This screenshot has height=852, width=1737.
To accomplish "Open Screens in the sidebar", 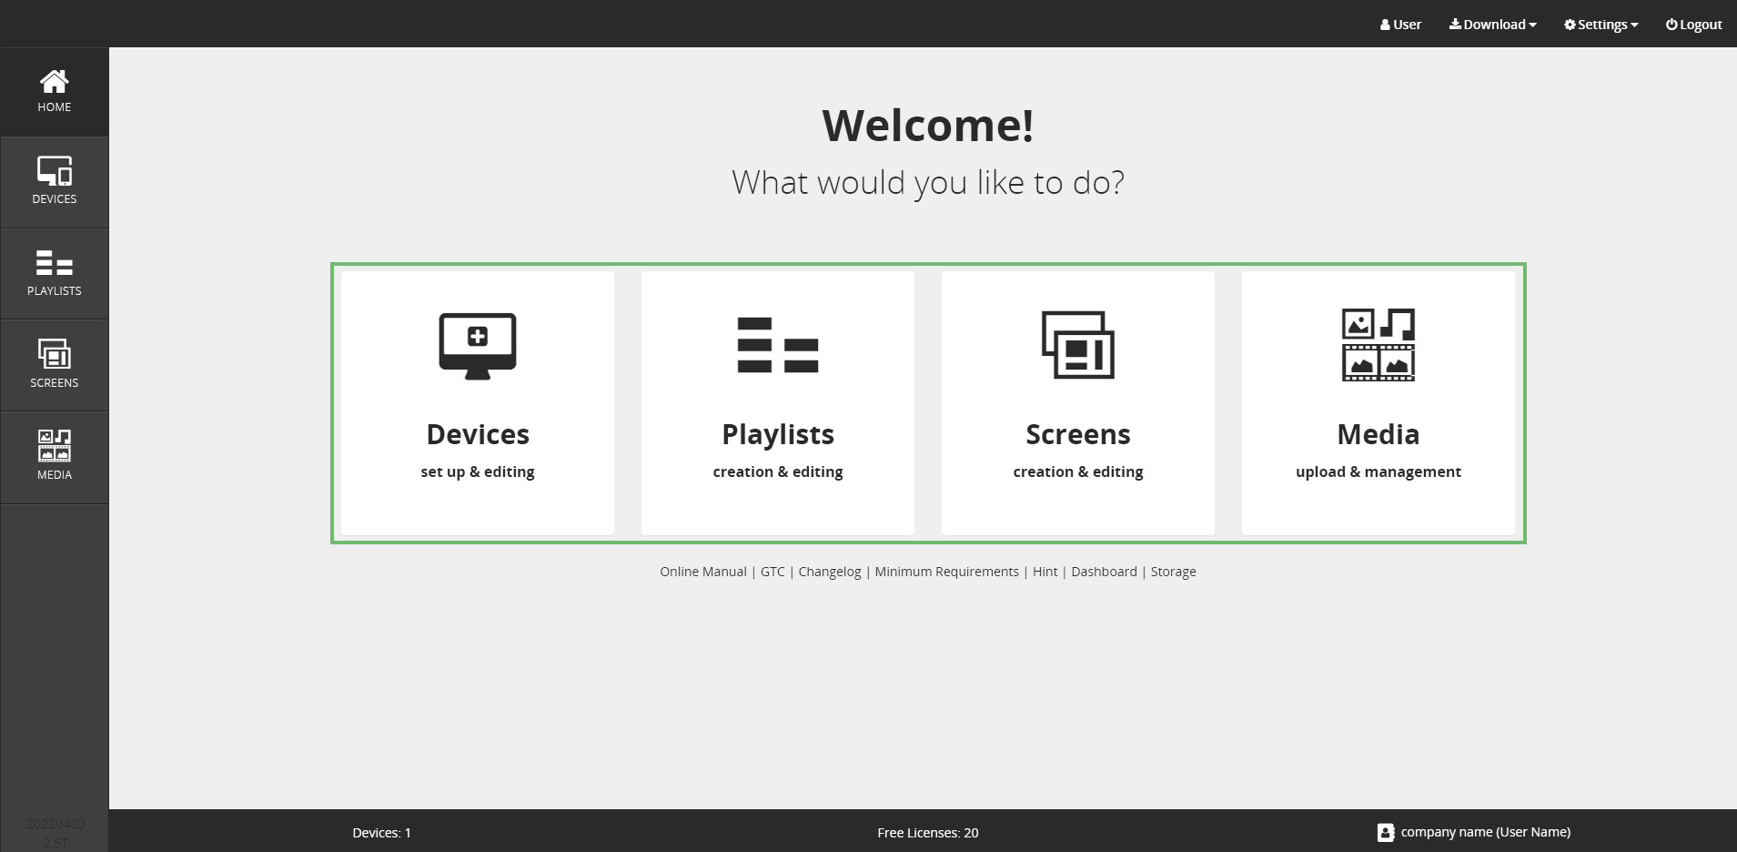I will (x=55, y=365).
